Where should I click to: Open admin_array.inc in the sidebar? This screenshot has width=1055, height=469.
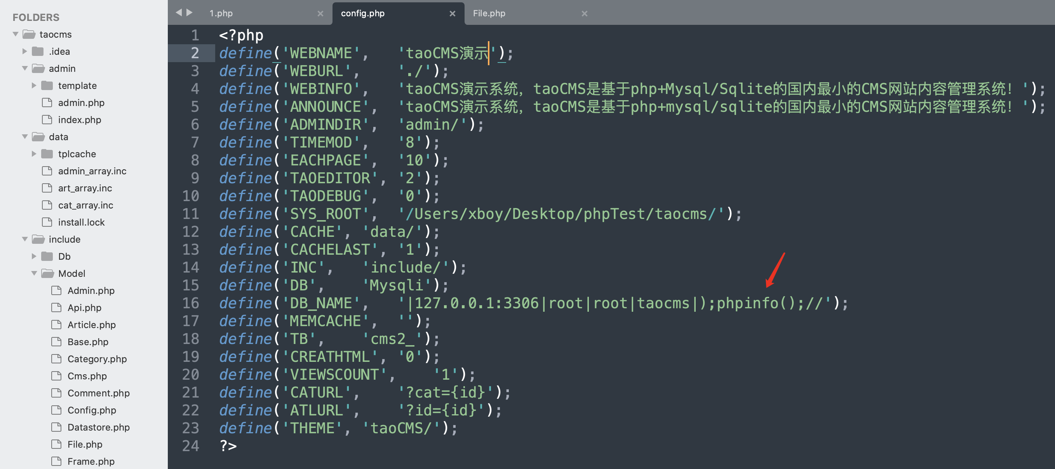tap(92, 171)
